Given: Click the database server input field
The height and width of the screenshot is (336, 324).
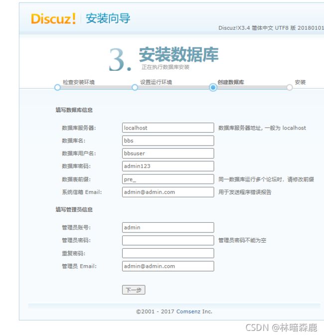Looking at the screenshot, I should coord(168,128).
